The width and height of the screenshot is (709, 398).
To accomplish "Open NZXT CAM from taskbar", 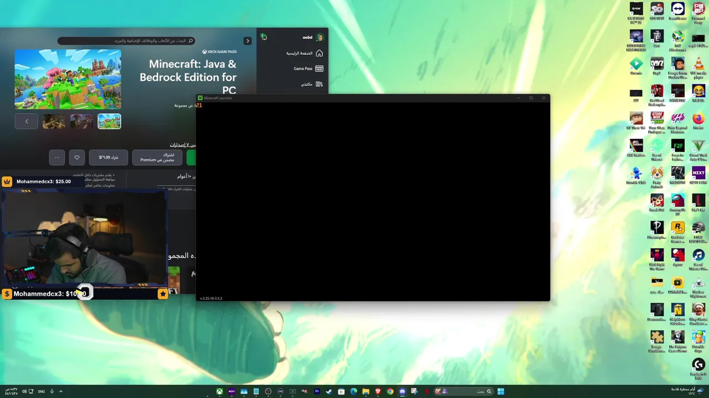I will [x=232, y=391].
